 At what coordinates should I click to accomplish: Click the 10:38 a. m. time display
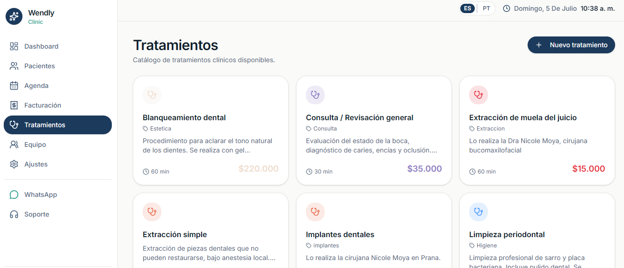[x=598, y=8]
